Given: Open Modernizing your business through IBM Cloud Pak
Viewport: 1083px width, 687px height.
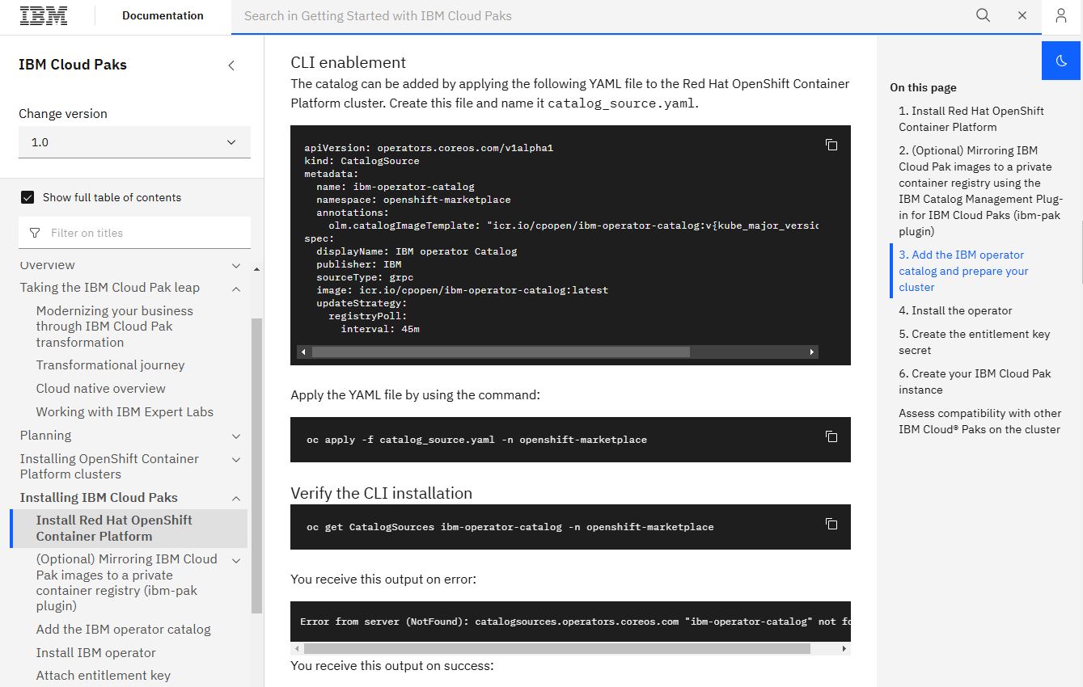Looking at the screenshot, I should (x=115, y=327).
